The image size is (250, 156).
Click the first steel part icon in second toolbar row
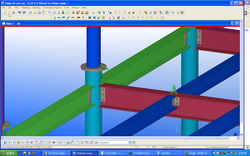point(54,18)
